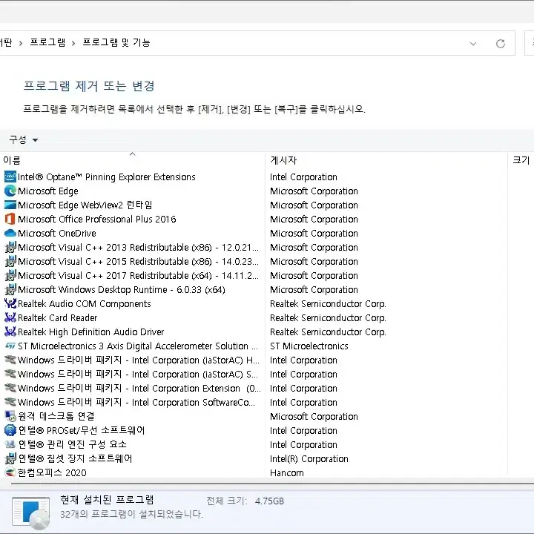Click the Hancom publisher cell
This screenshot has width=534, height=534.
tap(287, 472)
